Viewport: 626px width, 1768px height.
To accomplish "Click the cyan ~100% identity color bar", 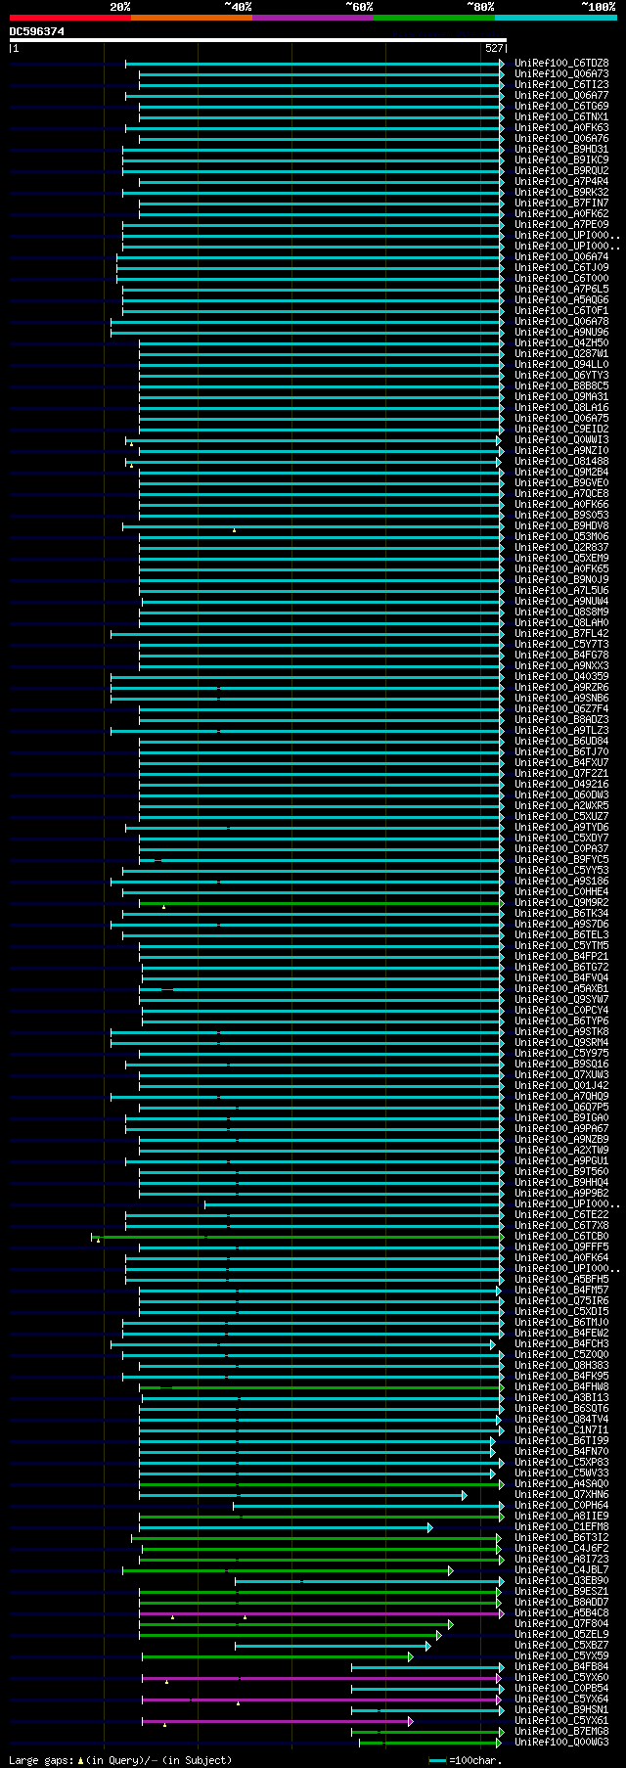I will (556, 18).
